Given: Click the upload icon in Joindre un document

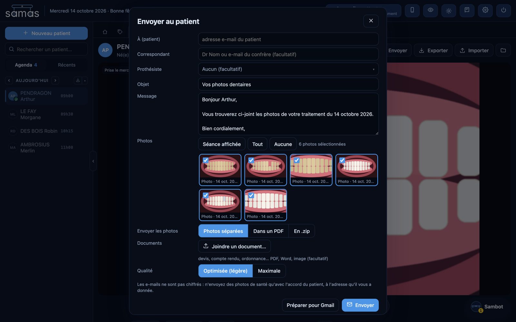Looking at the screenshot, I should point(206,246).
